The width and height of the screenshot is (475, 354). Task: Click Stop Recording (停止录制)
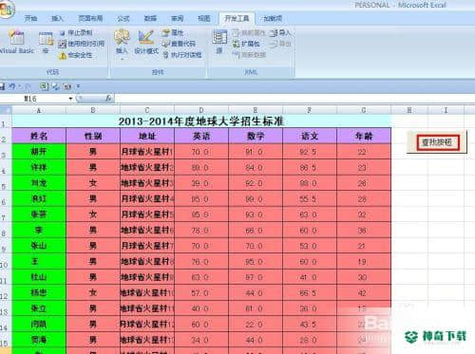(x=76, y=32)
